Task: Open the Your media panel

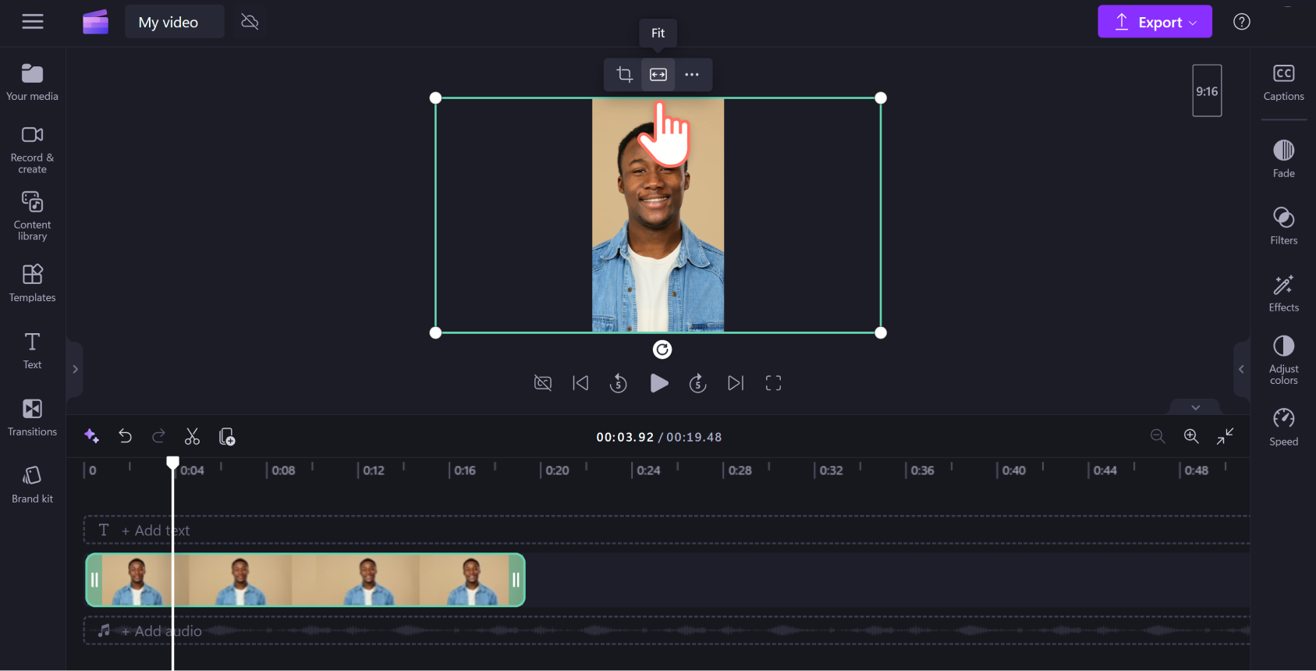Action: click(33, 82)
